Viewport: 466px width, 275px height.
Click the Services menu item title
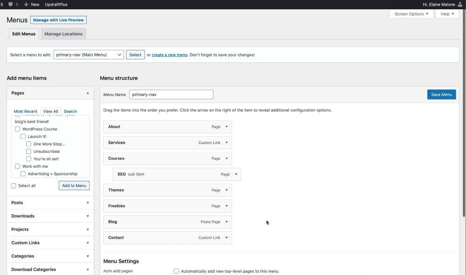click(x=116, y=143)
